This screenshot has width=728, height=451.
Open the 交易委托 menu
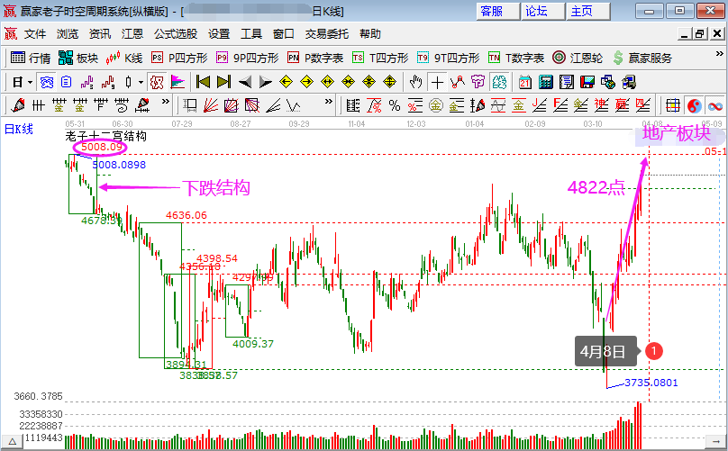coord(327,34)
